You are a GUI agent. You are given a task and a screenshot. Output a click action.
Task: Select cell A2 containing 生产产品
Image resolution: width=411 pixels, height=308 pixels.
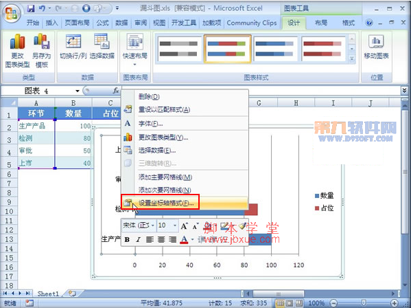36,126
